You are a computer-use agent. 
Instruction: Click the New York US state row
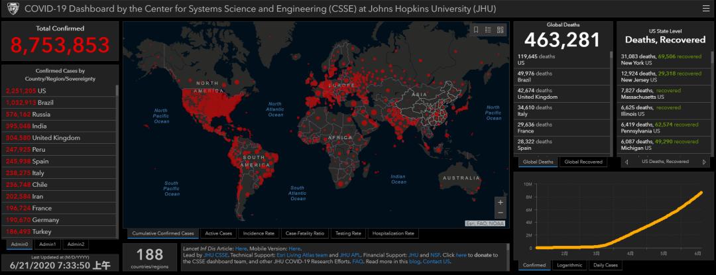[x=664, y=60]
